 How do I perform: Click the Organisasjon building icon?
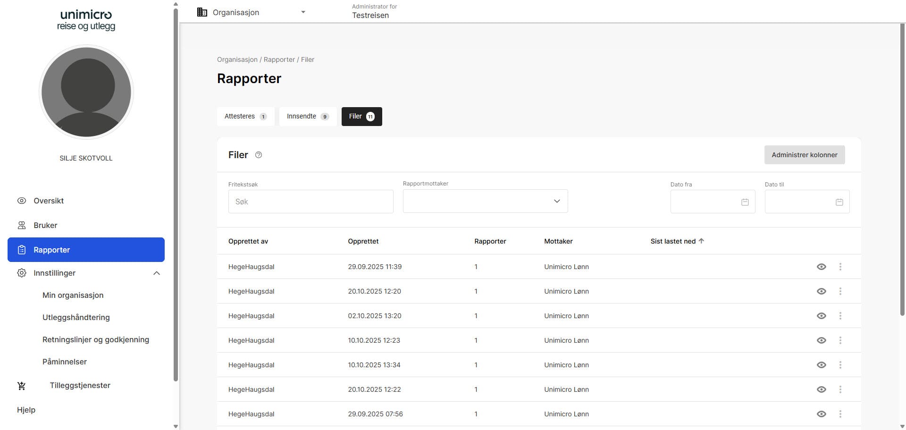pyautogui.click(x=202, y=12)
